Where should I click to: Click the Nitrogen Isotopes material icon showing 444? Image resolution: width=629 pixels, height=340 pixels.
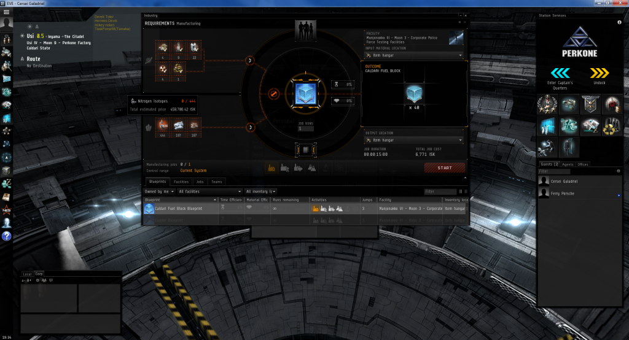click(x=162, y=125)
